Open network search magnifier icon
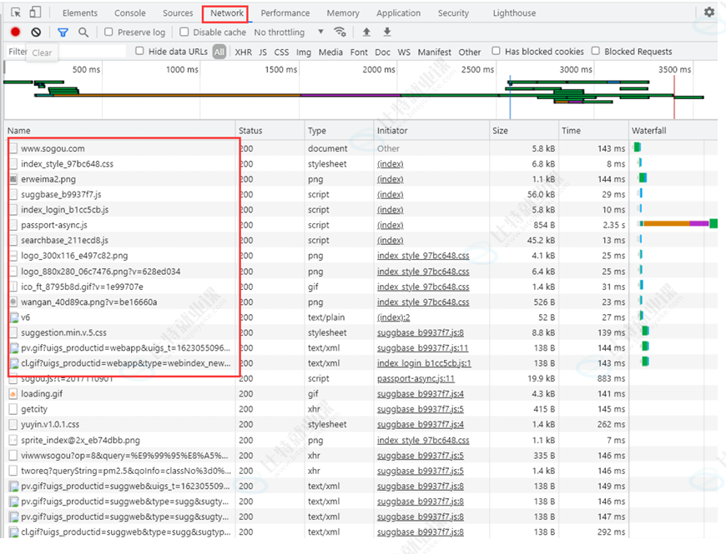The width and height of the screenshot is (726, 554). click(83, 32)
